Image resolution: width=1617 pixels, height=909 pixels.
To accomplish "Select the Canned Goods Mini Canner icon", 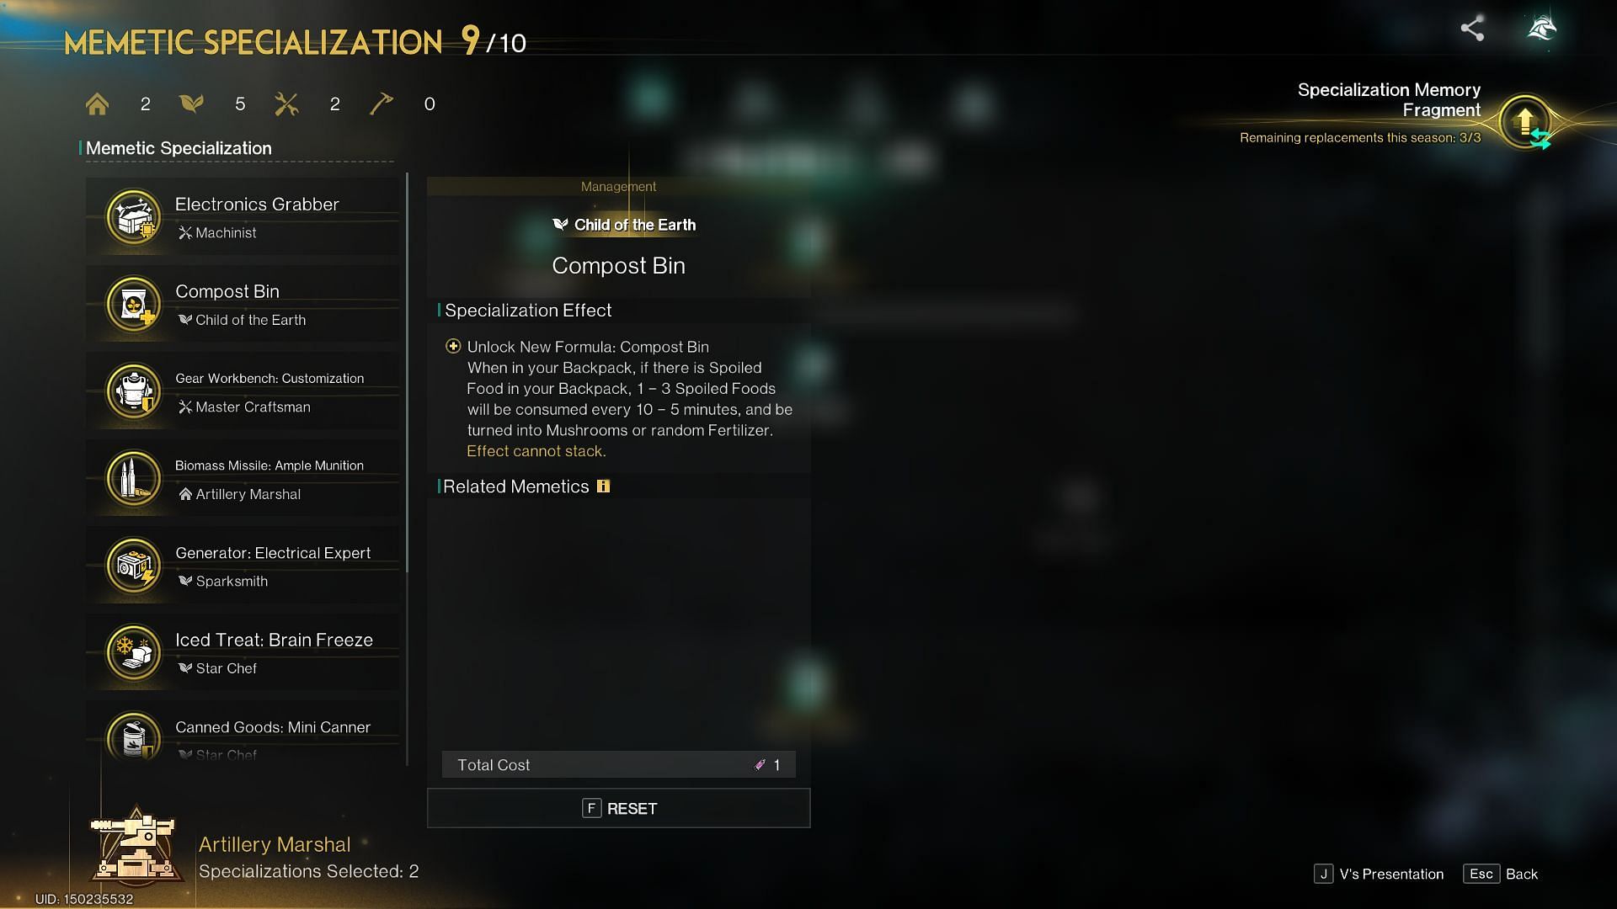I will pos(132,739).
